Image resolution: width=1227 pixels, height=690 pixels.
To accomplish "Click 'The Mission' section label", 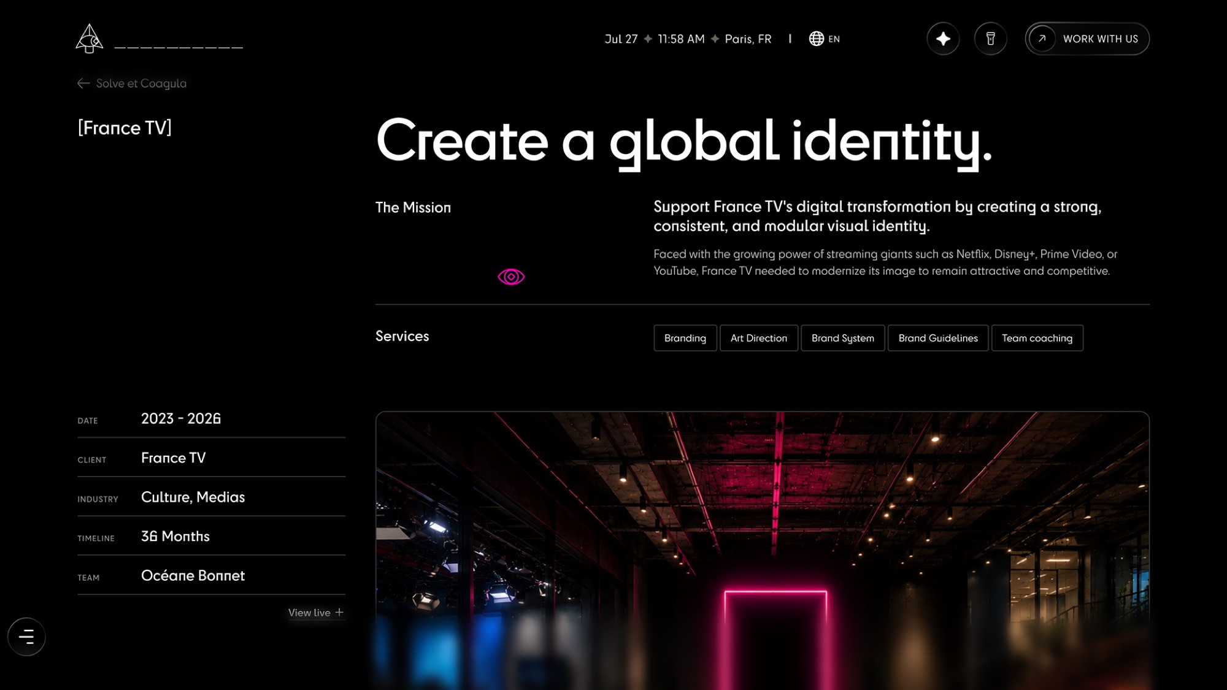I will click(413, 207).
